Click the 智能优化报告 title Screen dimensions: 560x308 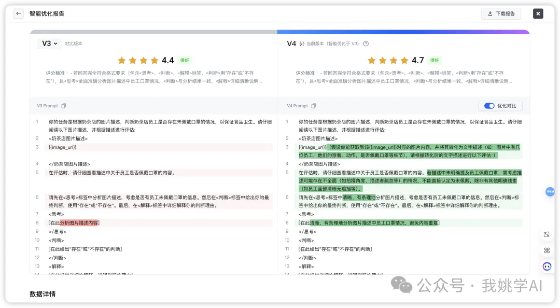coord(47,13)
